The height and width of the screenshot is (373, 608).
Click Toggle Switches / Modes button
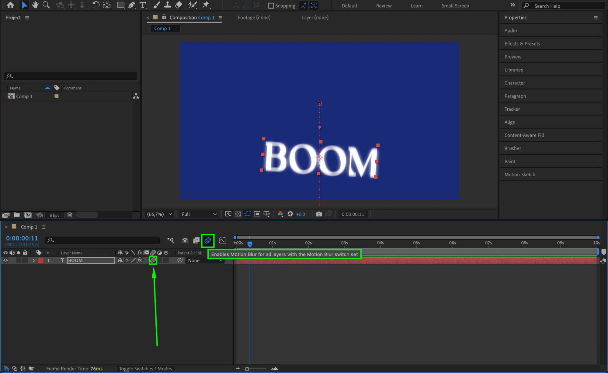(x=145, y=368)
